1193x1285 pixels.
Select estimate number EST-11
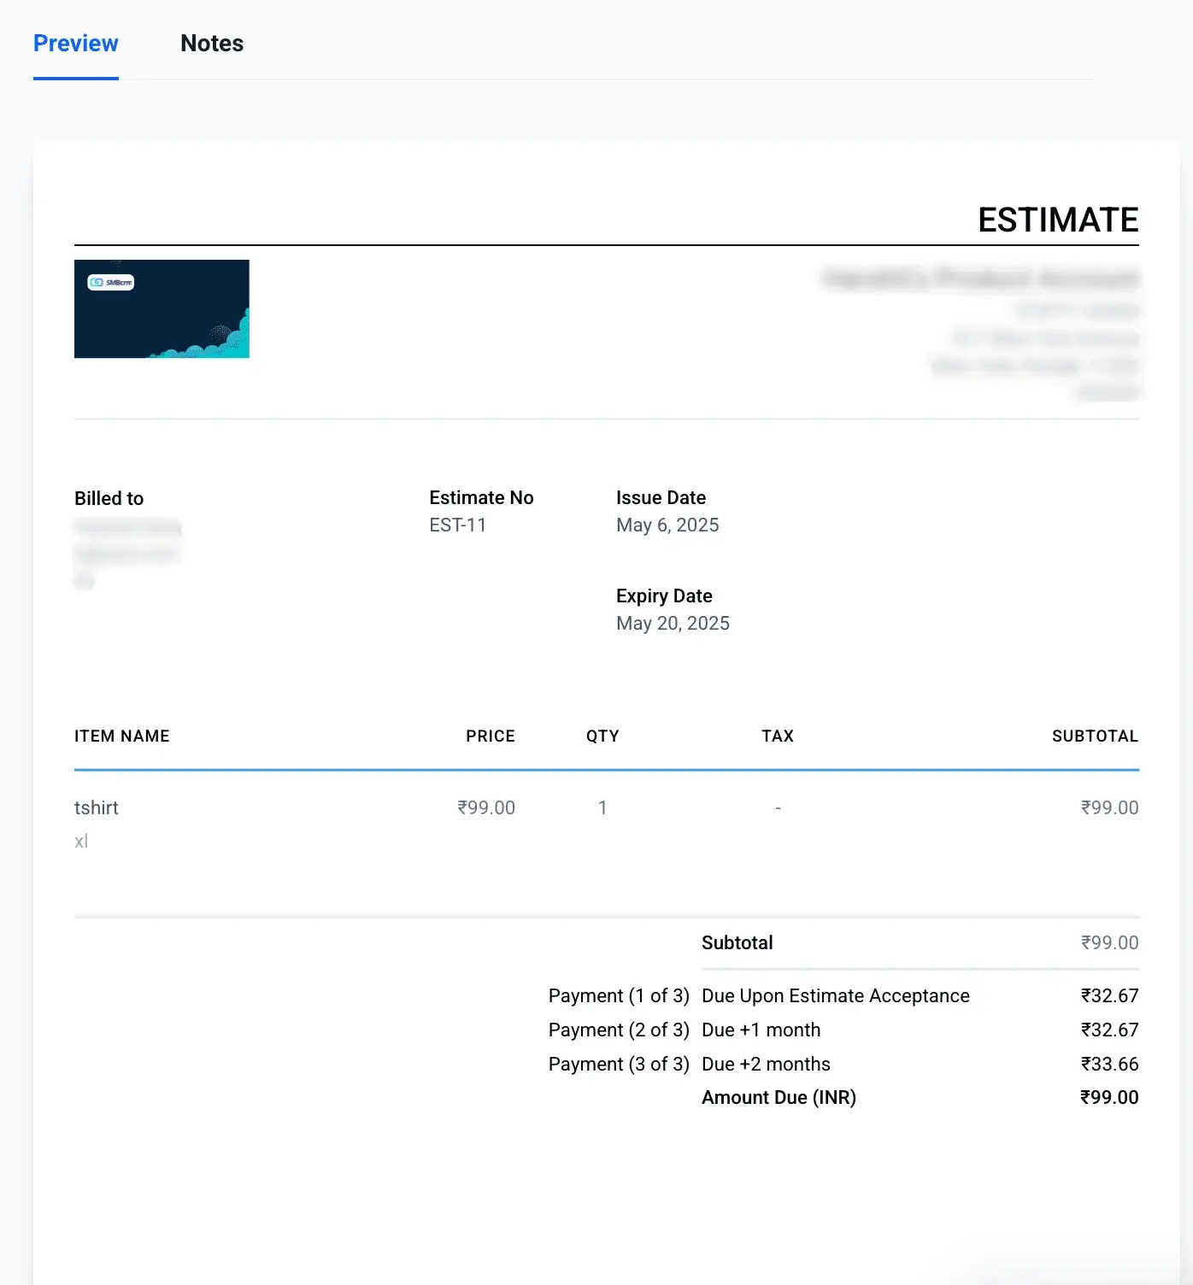[457, 525]
